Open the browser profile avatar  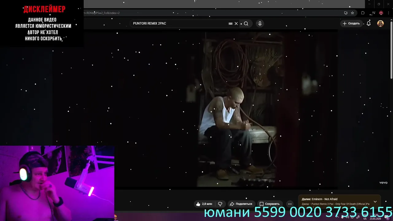[381, 13]
